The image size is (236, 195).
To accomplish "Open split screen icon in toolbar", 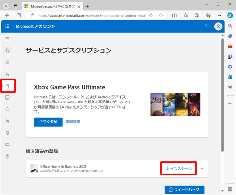I will pos(174,15).
